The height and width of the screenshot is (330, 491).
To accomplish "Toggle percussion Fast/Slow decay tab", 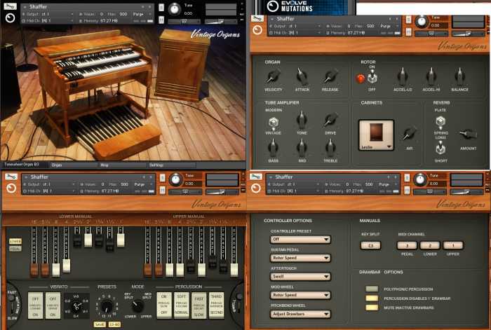I will point(199,305).
